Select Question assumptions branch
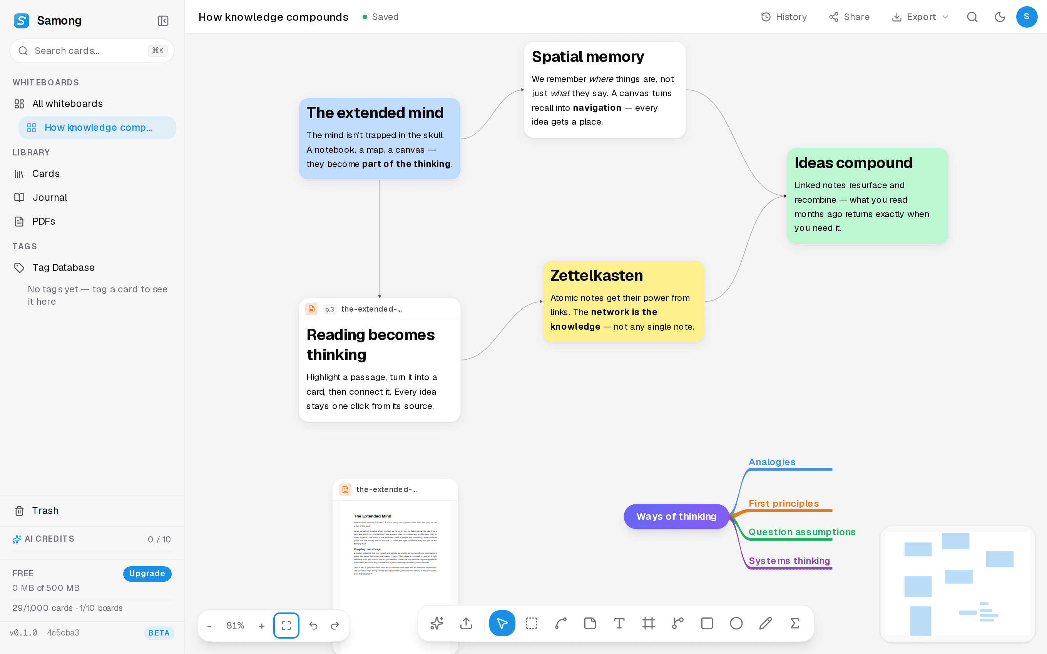The image size is (1047, 654). tap(802, 532)
